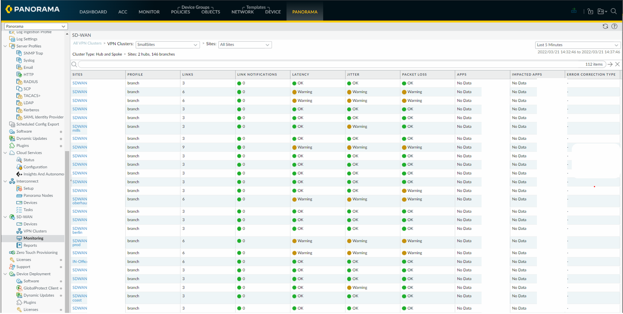Image resolution: width=623 pixels, height=314 pixels.
Task: Click the refresh icon in the top right
Action: pyautogui.click(x=605, y=26)
